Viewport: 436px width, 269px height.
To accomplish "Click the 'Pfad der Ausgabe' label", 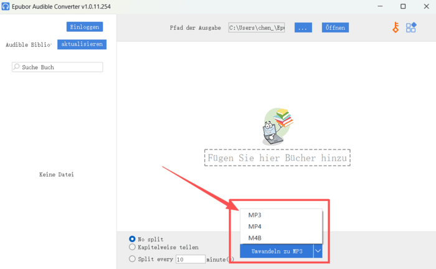I will click(x=195, y=28).
